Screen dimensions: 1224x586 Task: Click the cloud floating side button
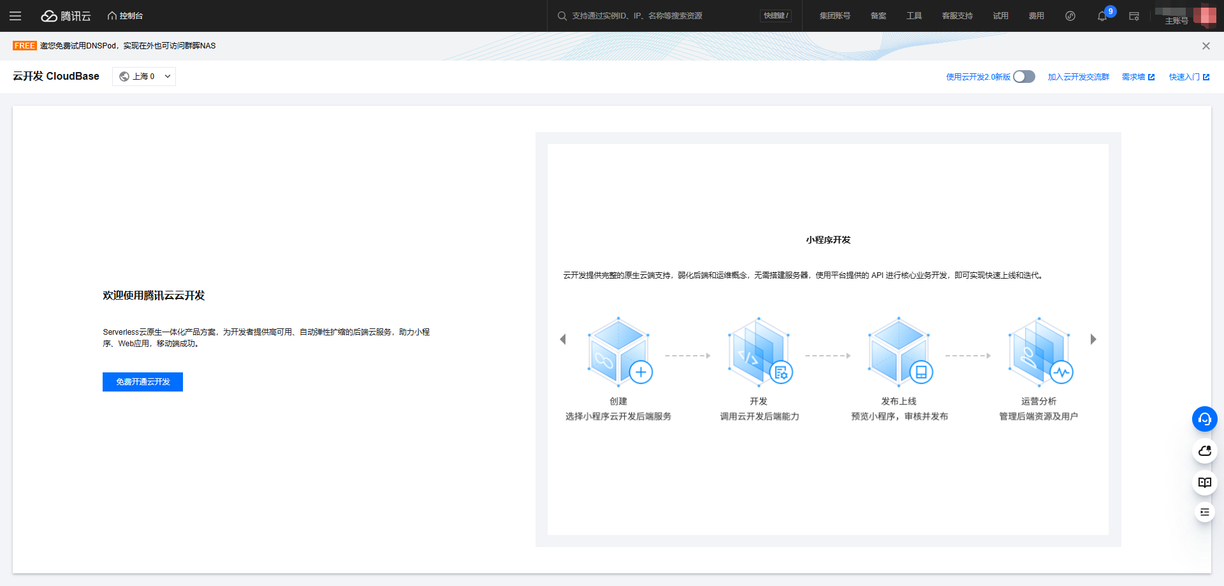click(x=1205, y=451)
